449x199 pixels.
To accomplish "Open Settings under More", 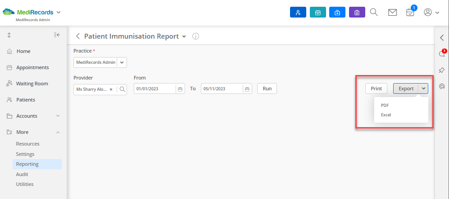I will click(x=25, y=154).
